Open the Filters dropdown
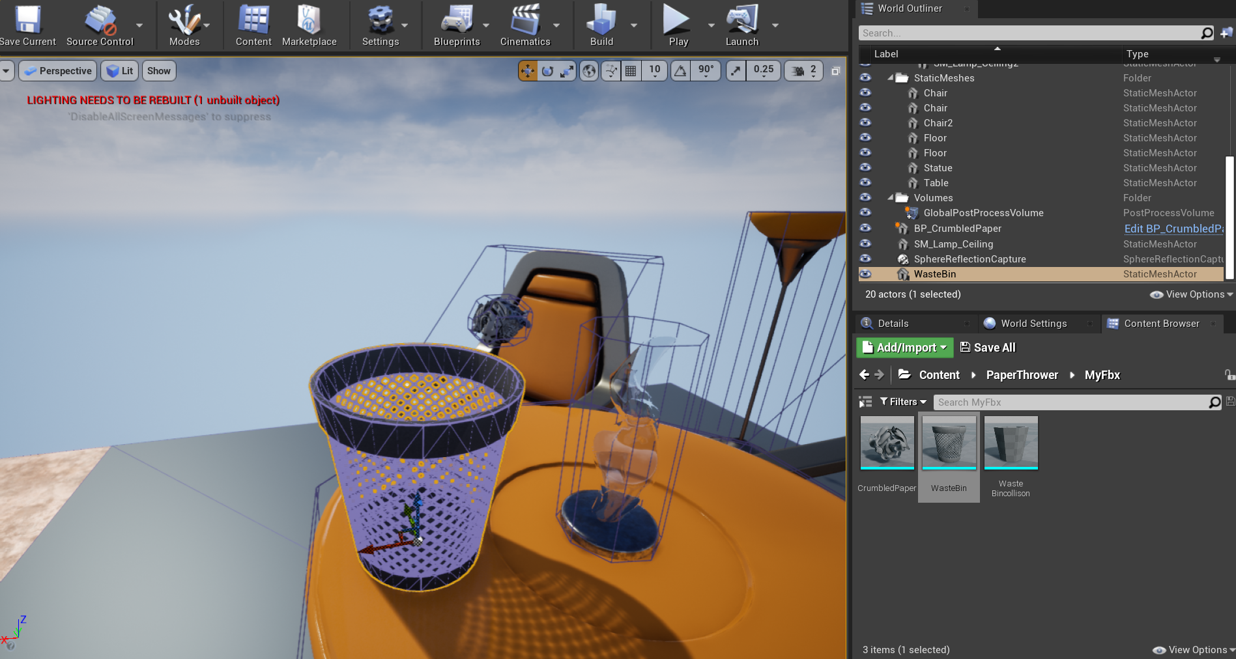The width and height of the screenshot is (1236, 659). 903,402
